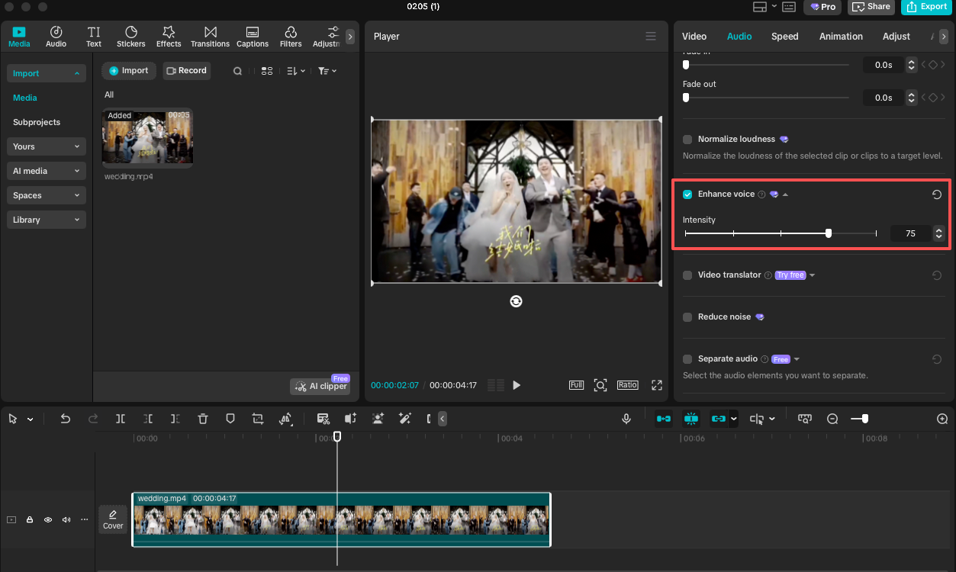Expand the Spaces section
Image resolution: width=956 pixels, height=572 pixels.
point(47,195)
